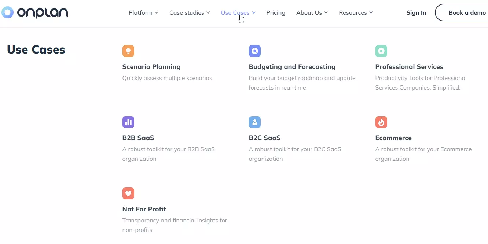The height and width of the screenshot is (244, 488).
Task: Click the orange lightbulb Scenario Planning icon
Action: pyautogui.click(x=128, y=51)
